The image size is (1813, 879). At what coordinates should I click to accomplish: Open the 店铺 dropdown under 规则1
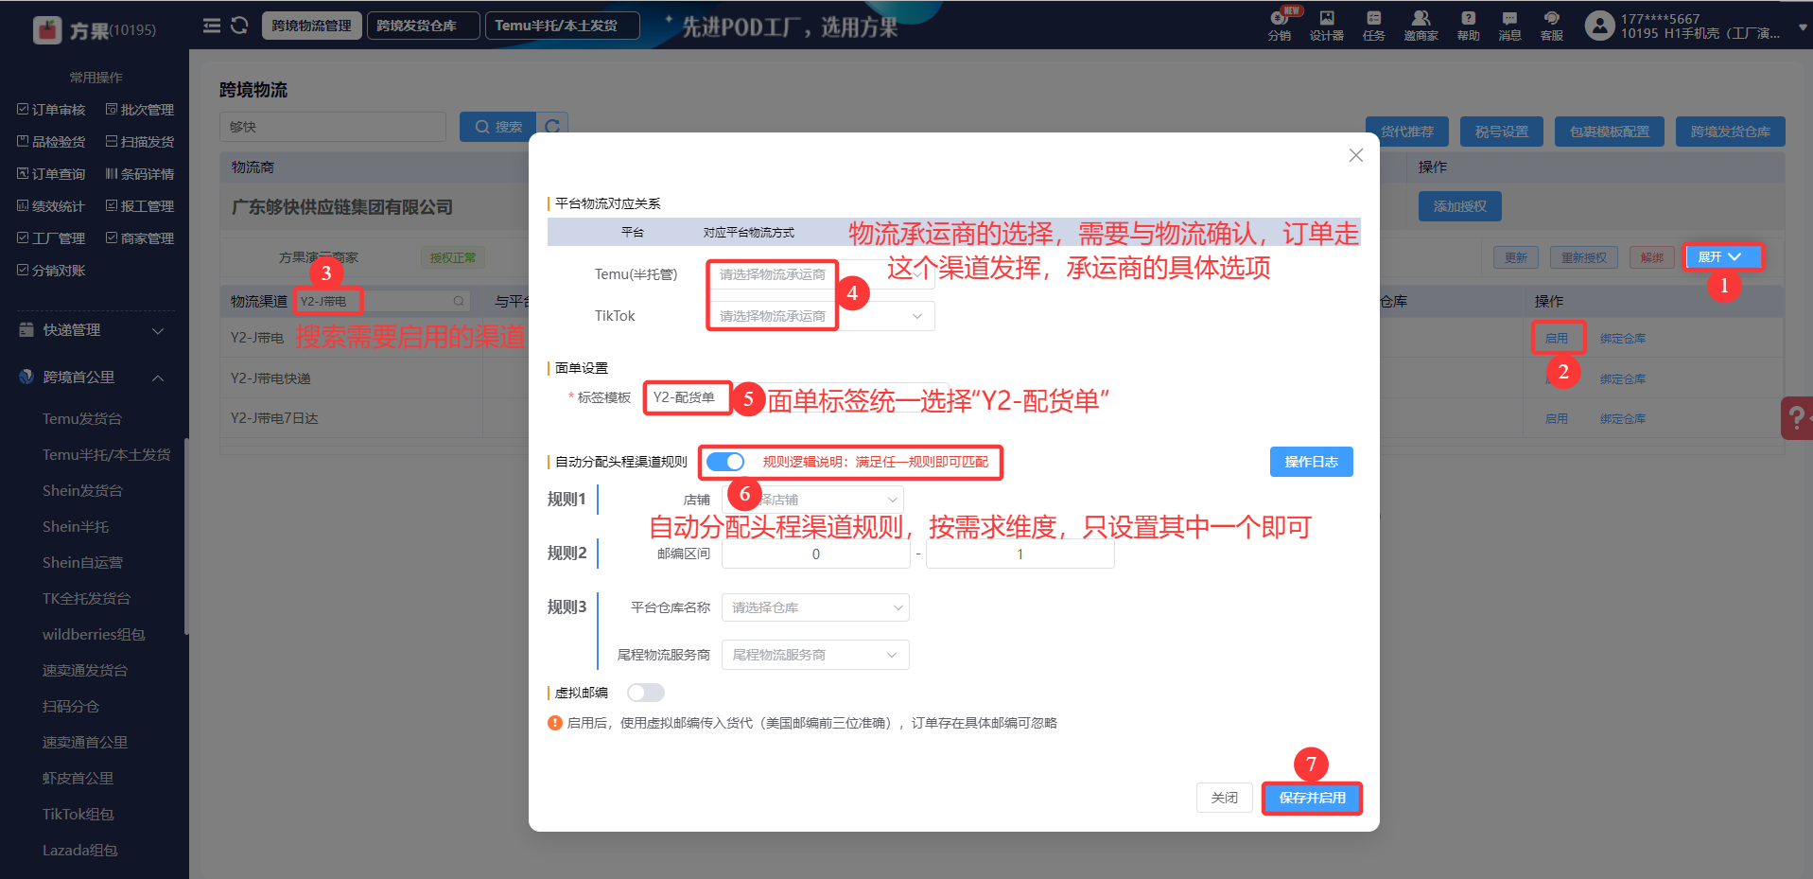(x=812, y=500)
